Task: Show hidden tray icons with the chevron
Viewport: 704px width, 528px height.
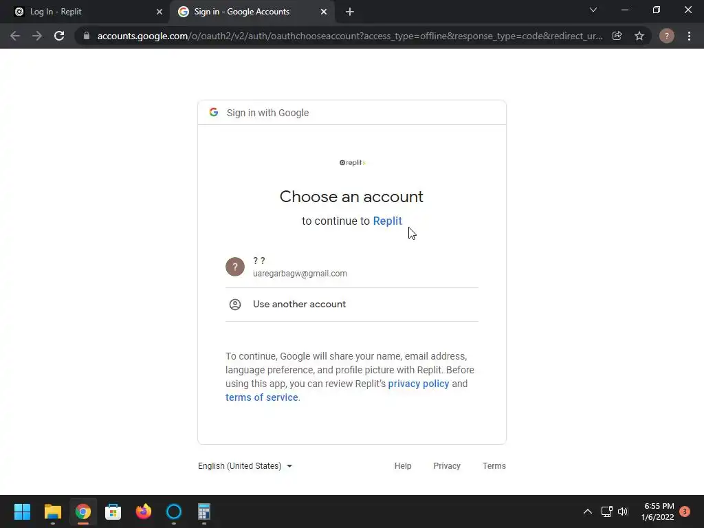Action: click(x=588, y=511)
